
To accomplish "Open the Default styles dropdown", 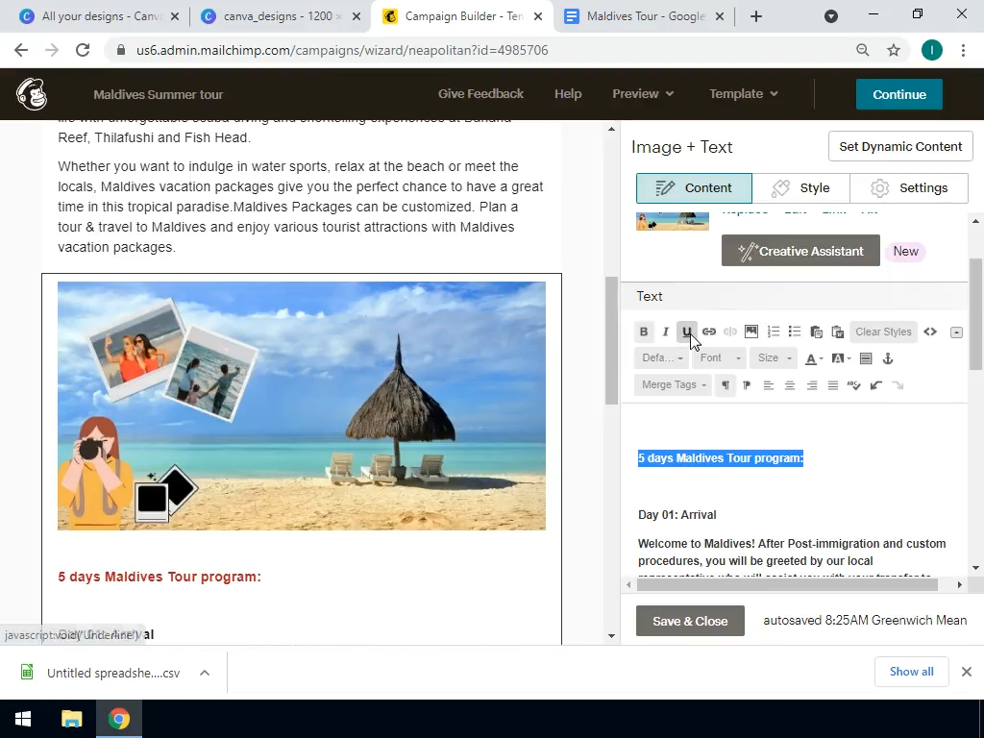I will (663, 358).
